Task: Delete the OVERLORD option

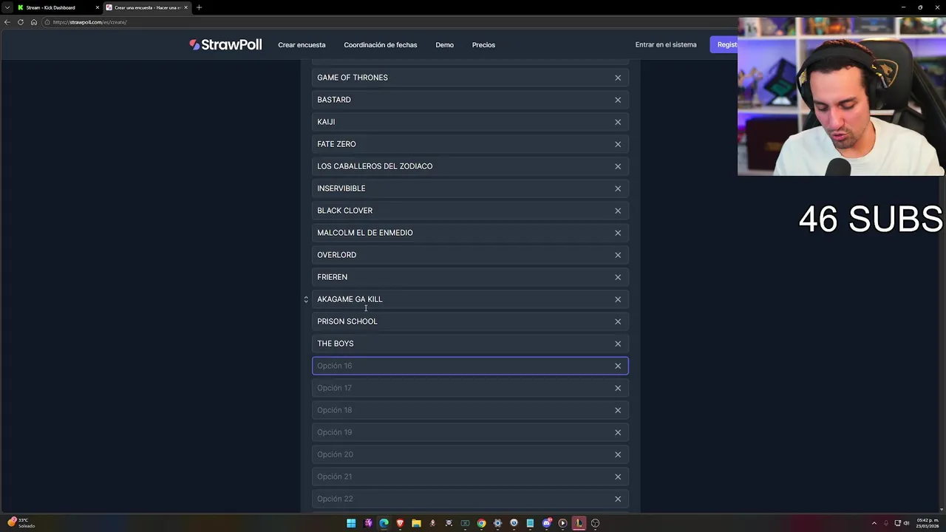Action: point(618,255)
